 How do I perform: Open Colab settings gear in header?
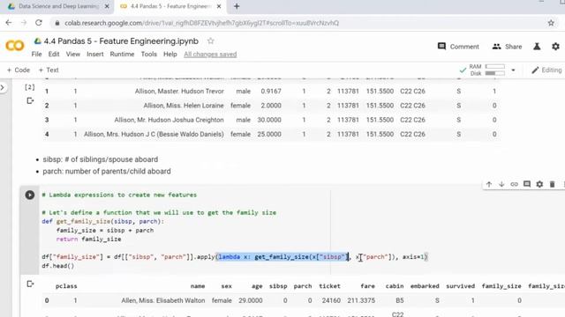pyautogui.click(x=555, y=47)
